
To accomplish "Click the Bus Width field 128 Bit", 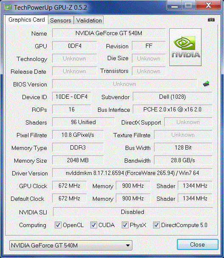I will click(183, 147).
